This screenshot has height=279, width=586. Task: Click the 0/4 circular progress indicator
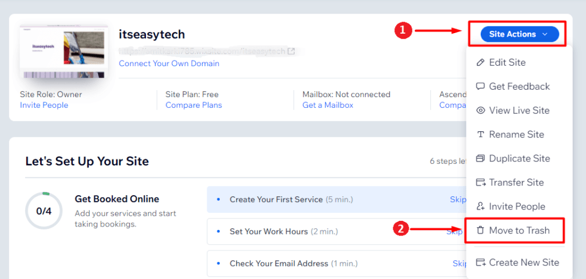tap(44, 211)
